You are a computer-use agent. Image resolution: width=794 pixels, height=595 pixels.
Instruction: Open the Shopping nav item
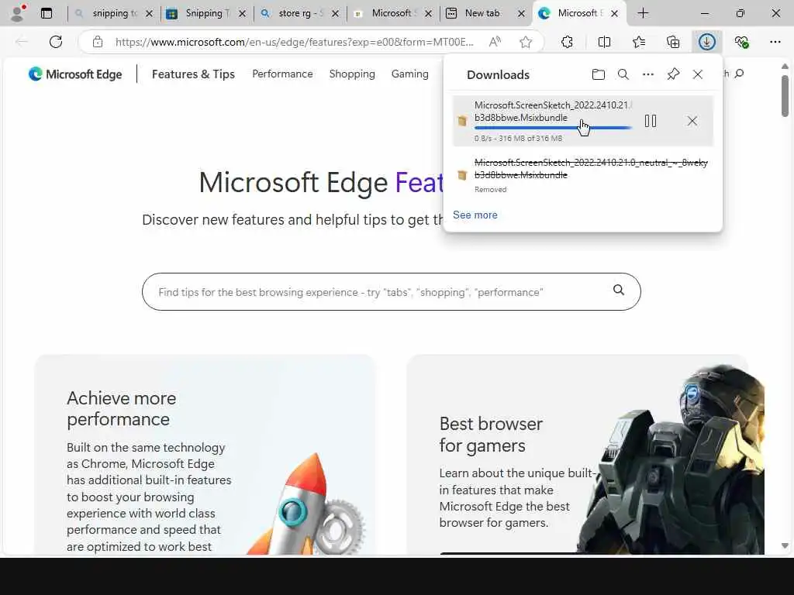[352, 74]
